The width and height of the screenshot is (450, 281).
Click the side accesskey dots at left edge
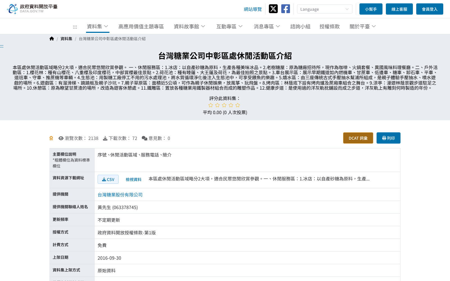2,46
